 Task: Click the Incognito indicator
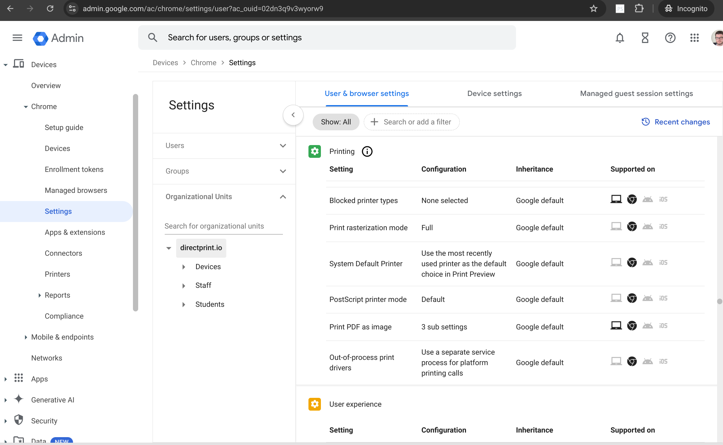(686, 9)
